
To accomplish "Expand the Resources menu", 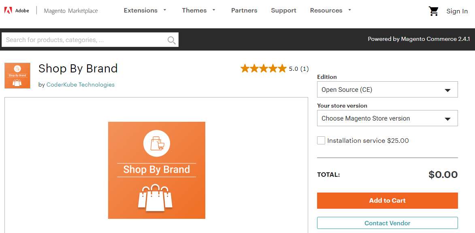I will pos(330,10).
